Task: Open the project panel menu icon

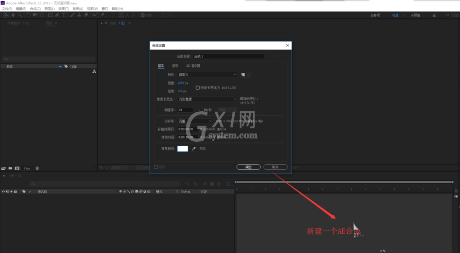Action: coord(56,23)
